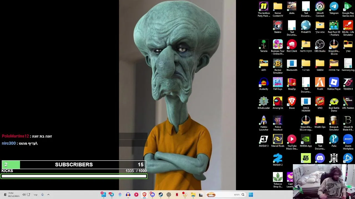Click the KICKS progress bar
The height and width of the screenshot is (199, 355).
tap(74, 176)
